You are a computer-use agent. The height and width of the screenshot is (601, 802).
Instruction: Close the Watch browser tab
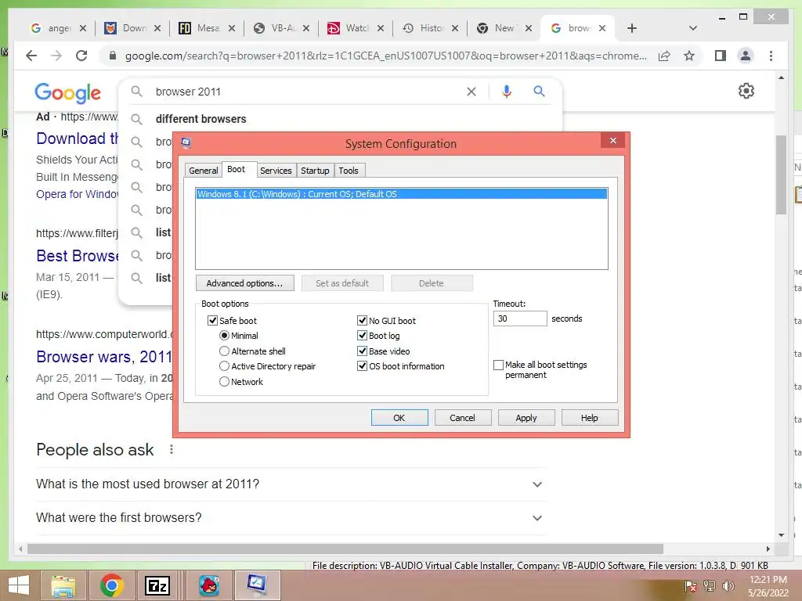pyautogui.click(x=380, y=28)
